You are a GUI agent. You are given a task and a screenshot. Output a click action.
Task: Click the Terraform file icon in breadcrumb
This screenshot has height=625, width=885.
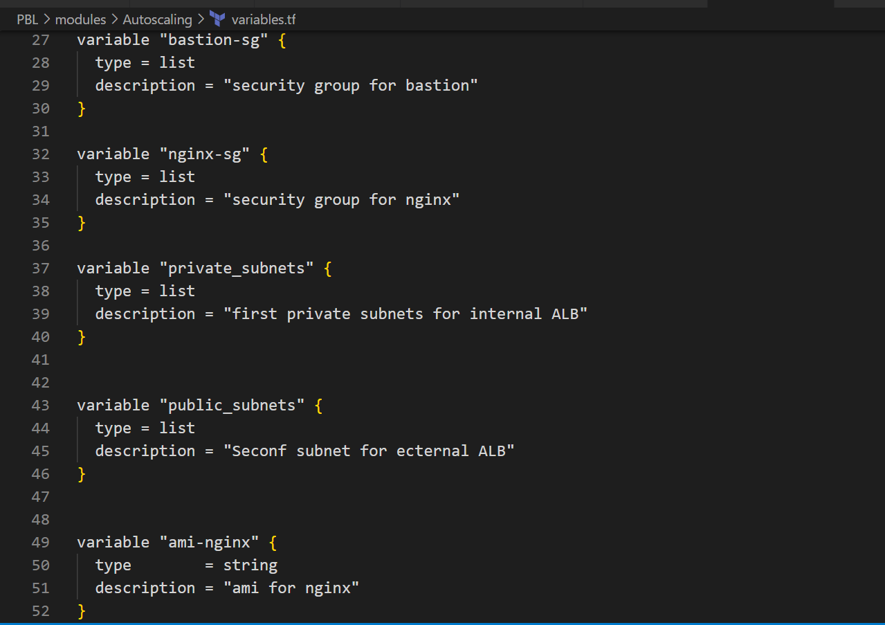point(216,19)
